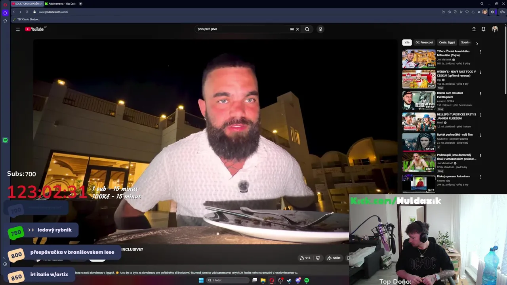Click the address bar URL www.youtube.com/watch
This screenshot has height=285, width=507.
click(53, 12)
